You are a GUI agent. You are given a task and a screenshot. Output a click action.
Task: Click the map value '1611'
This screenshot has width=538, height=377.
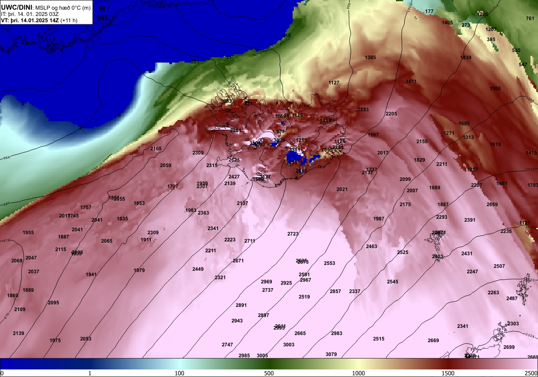[x=411, y=81]
